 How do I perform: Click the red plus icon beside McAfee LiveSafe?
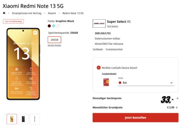(x=99, y=68)
